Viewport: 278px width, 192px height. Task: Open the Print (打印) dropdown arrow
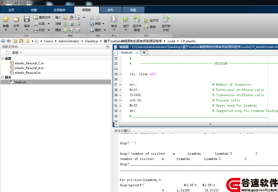tap(49, 30)
